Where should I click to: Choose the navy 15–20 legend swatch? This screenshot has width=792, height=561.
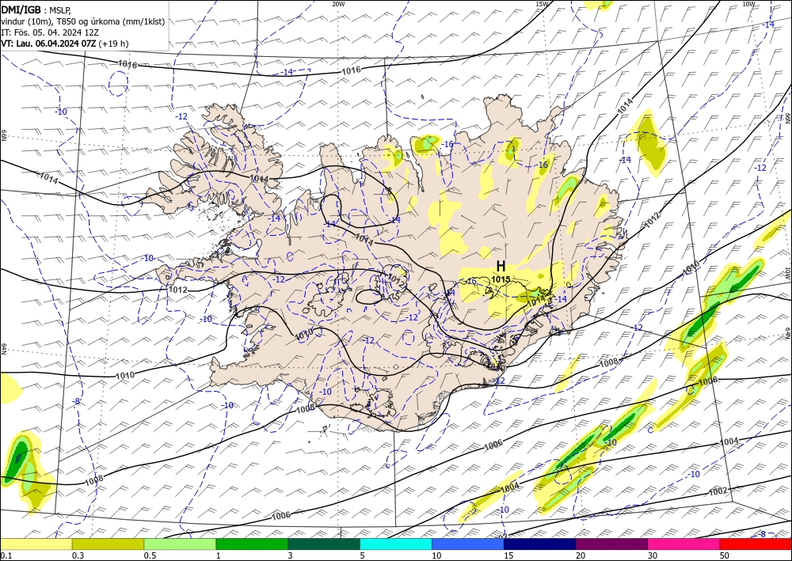[540, 544]
